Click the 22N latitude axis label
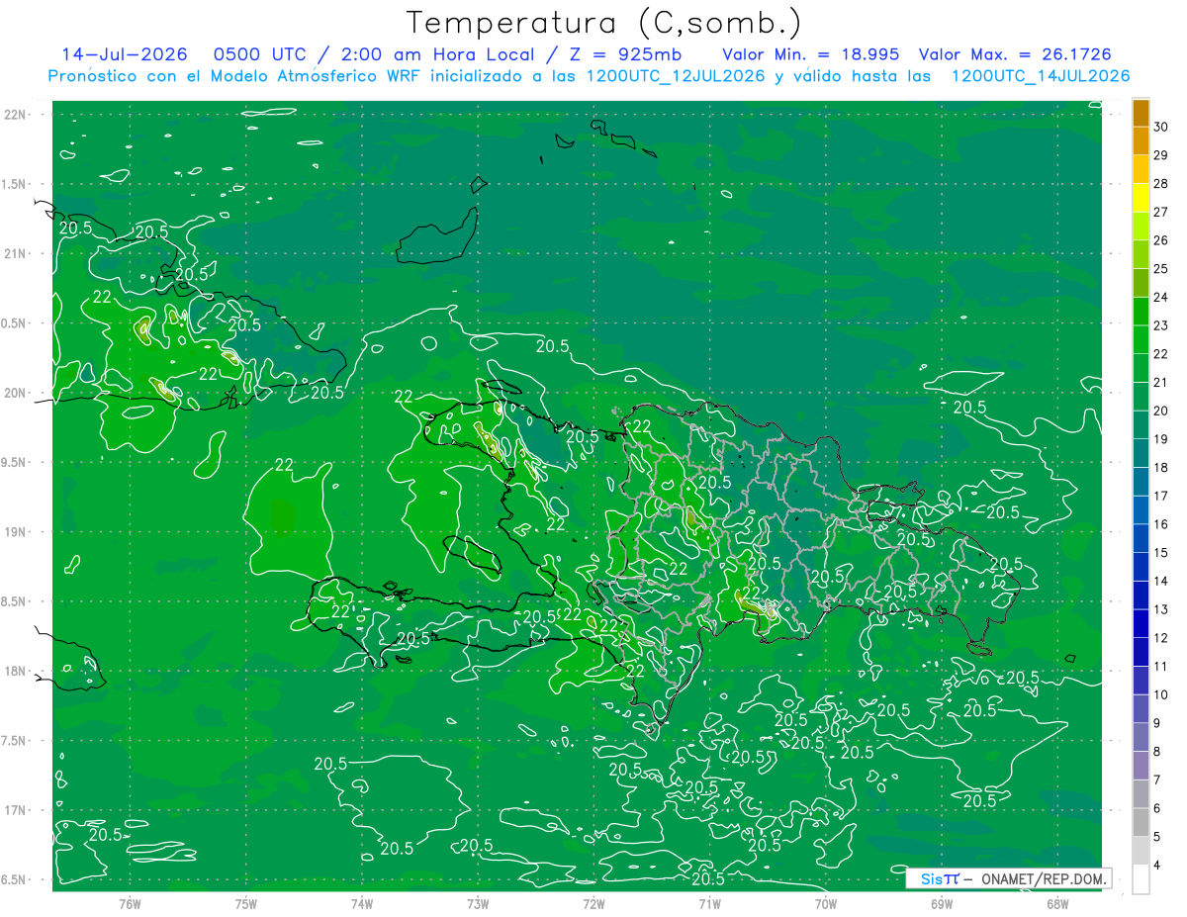 point(15,114)
